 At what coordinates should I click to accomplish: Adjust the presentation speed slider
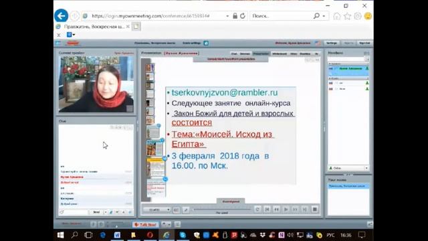221,210
